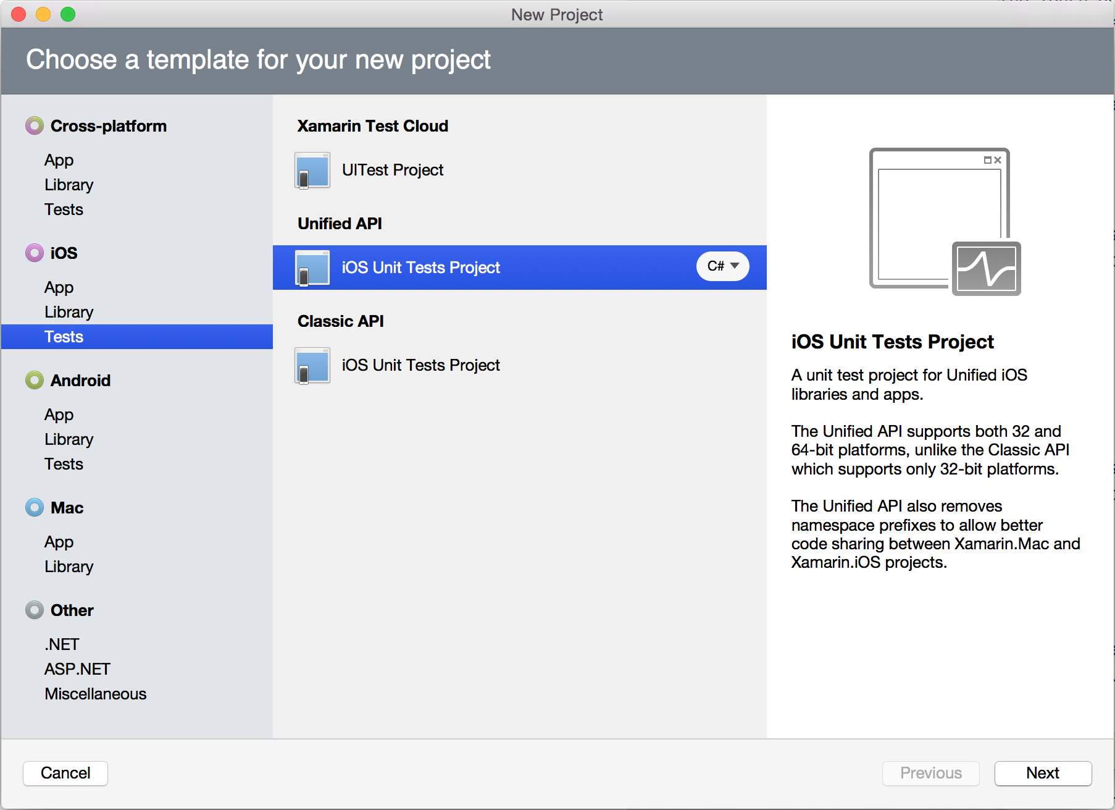This screenshot has width=1115, height=810.
Task: Zoom the New Project window
Action: [68, 14]
